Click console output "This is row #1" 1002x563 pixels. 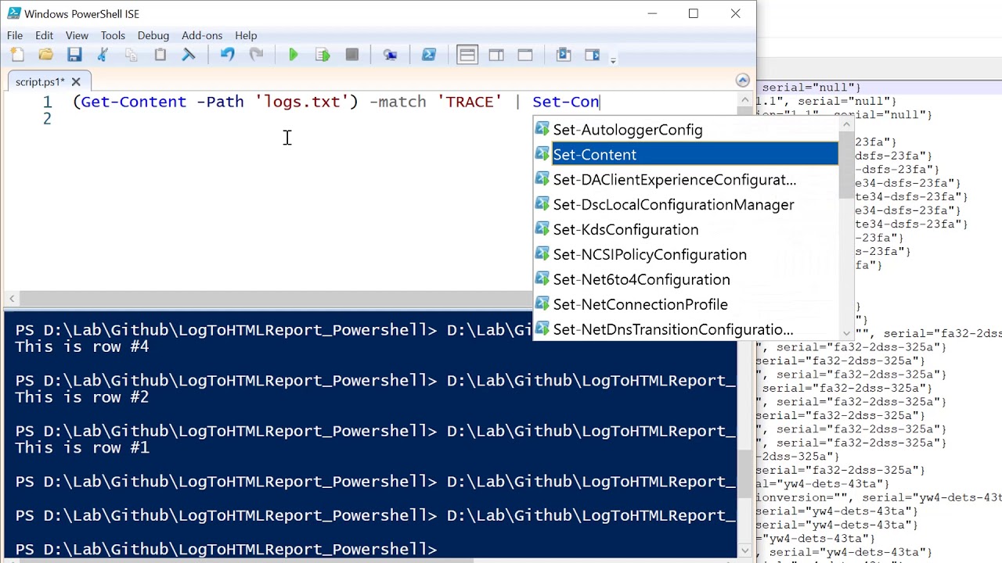tap(82, 448)
